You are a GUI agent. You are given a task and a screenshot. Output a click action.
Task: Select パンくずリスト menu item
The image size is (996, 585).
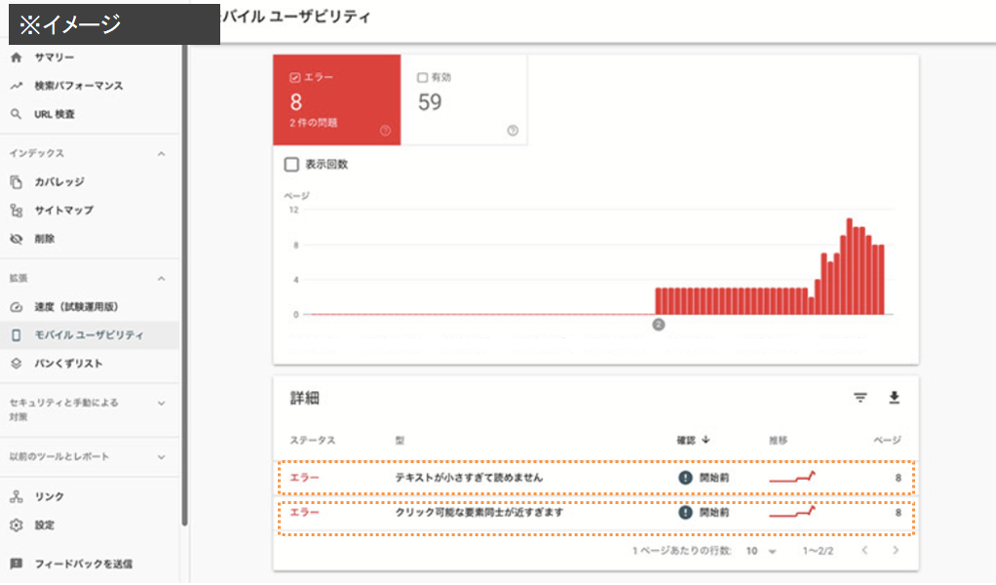point(68,364)
